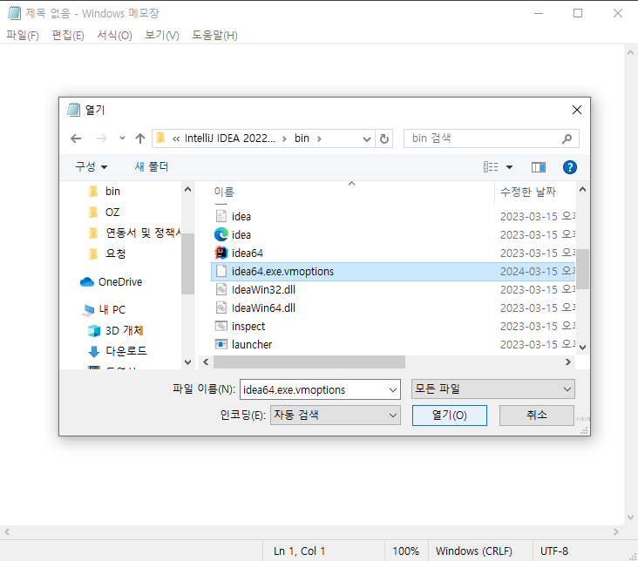Create a new folder with 새 폴더
The width and height of the screenshot is (638, 561).
(x=152, y=166)
